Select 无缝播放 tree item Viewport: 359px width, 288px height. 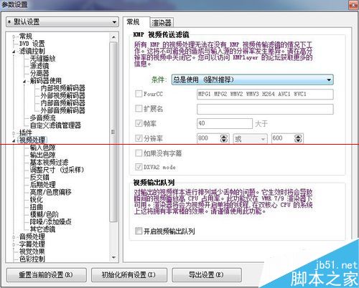[x=42, y=59]
